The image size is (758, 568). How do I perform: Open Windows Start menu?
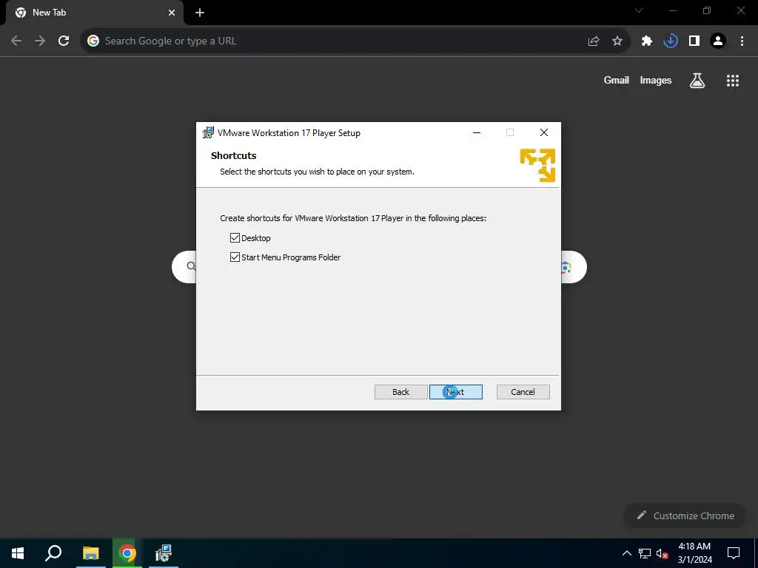pyautogui.click(x=18, y=553)
